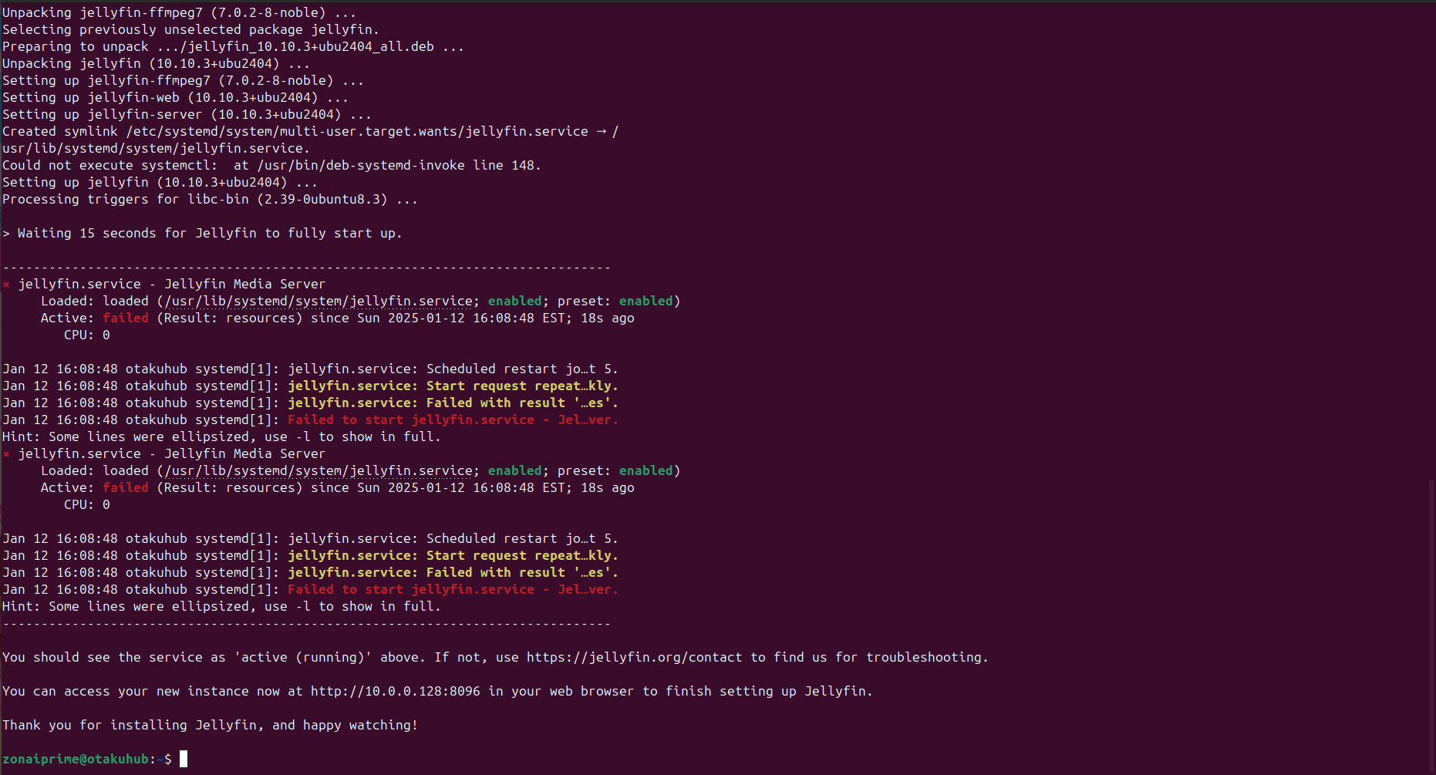Click the unit file path in the second Loaded line
The width and height of the screenshot is (1436, 775).
pyautogui.click(x=318, y=470)
